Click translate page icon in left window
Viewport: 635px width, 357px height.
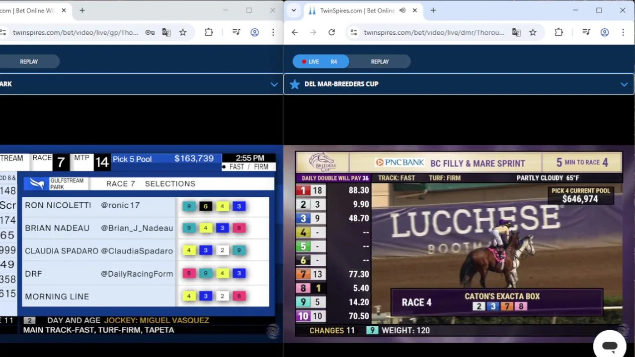coord(166,33)
